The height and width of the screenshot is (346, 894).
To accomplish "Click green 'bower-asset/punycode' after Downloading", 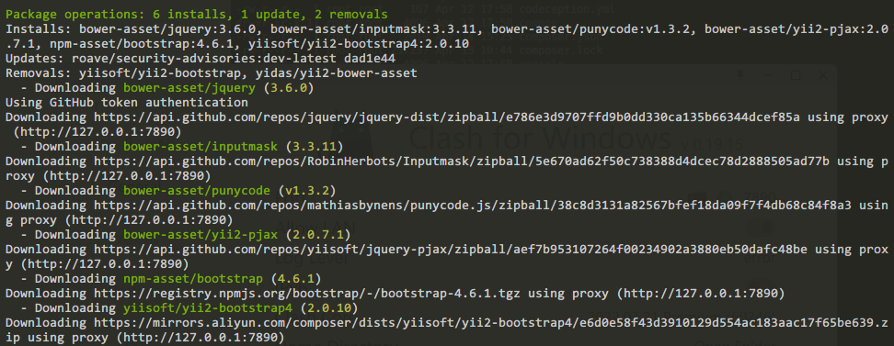I will click(197, 191).
